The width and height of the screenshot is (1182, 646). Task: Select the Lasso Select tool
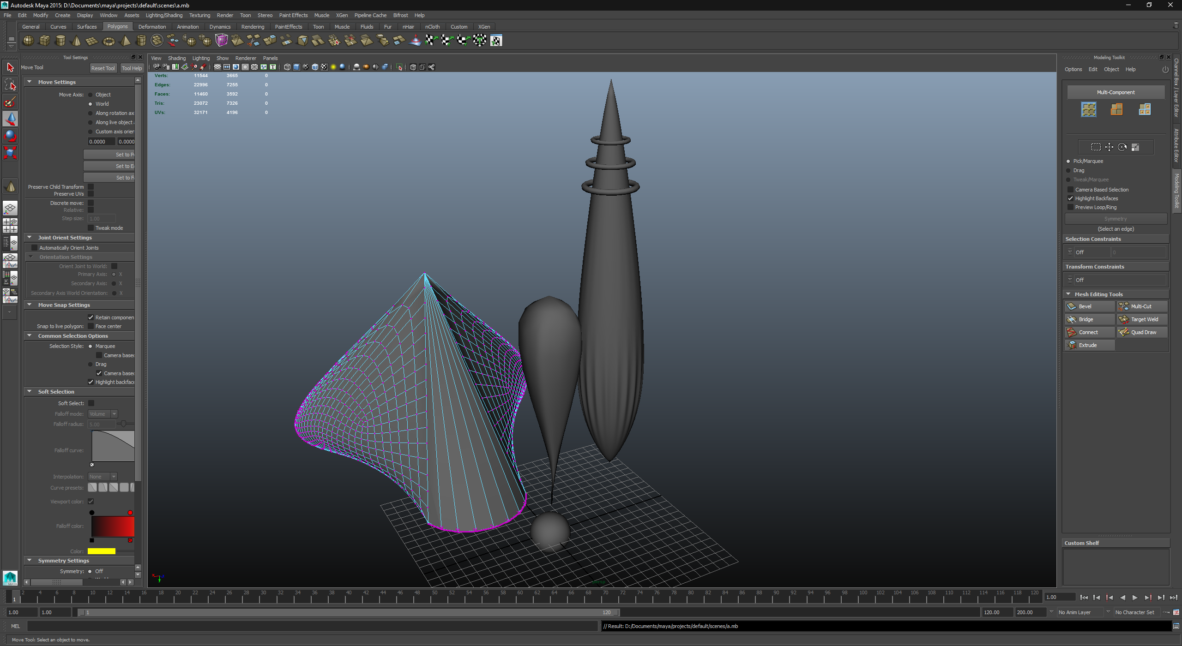coord(10,84)
